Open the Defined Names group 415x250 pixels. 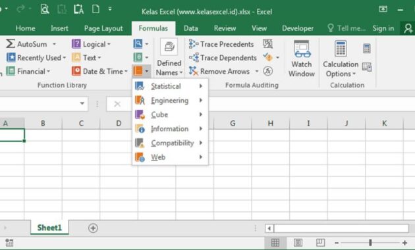point(169,58)
